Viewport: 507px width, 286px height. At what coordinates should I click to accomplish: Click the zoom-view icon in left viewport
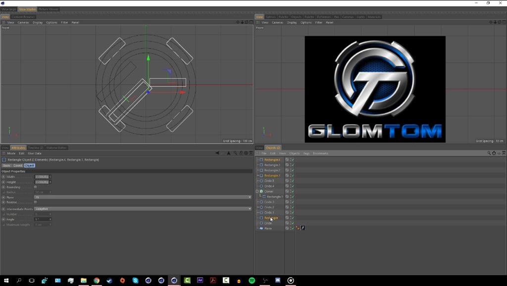click(x=242, y=22)
